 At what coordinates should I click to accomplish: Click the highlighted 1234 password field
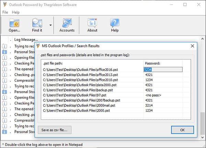163,69
